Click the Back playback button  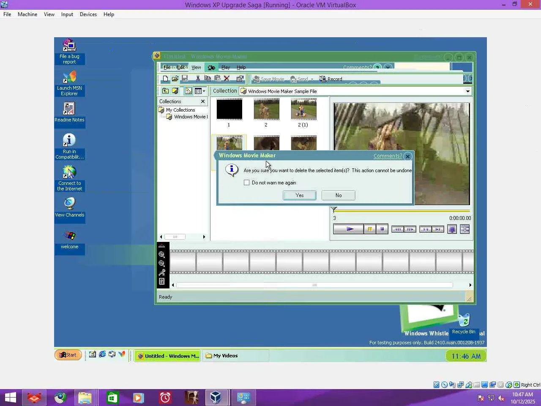(x=426, y=229)
